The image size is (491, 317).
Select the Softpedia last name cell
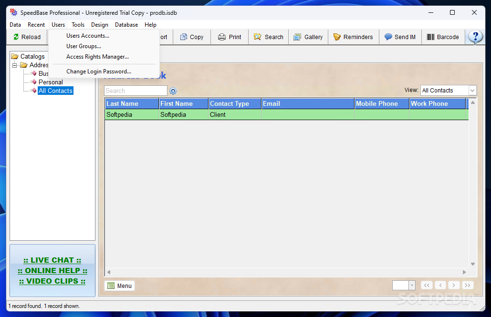[x=132, y=114]
